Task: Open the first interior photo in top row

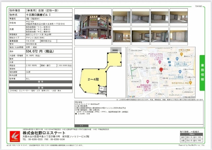Action: point(122,17)
